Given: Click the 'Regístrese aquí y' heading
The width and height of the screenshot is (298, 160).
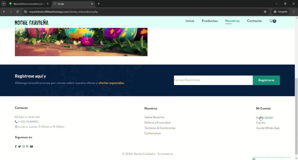Looking at the screenshot, I should (30, 76).
